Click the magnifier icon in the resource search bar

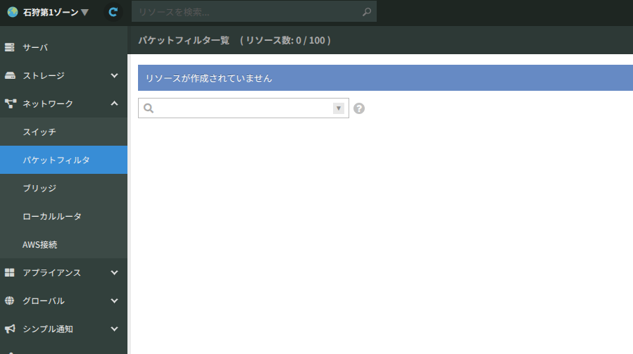click(x=367, y=12)
